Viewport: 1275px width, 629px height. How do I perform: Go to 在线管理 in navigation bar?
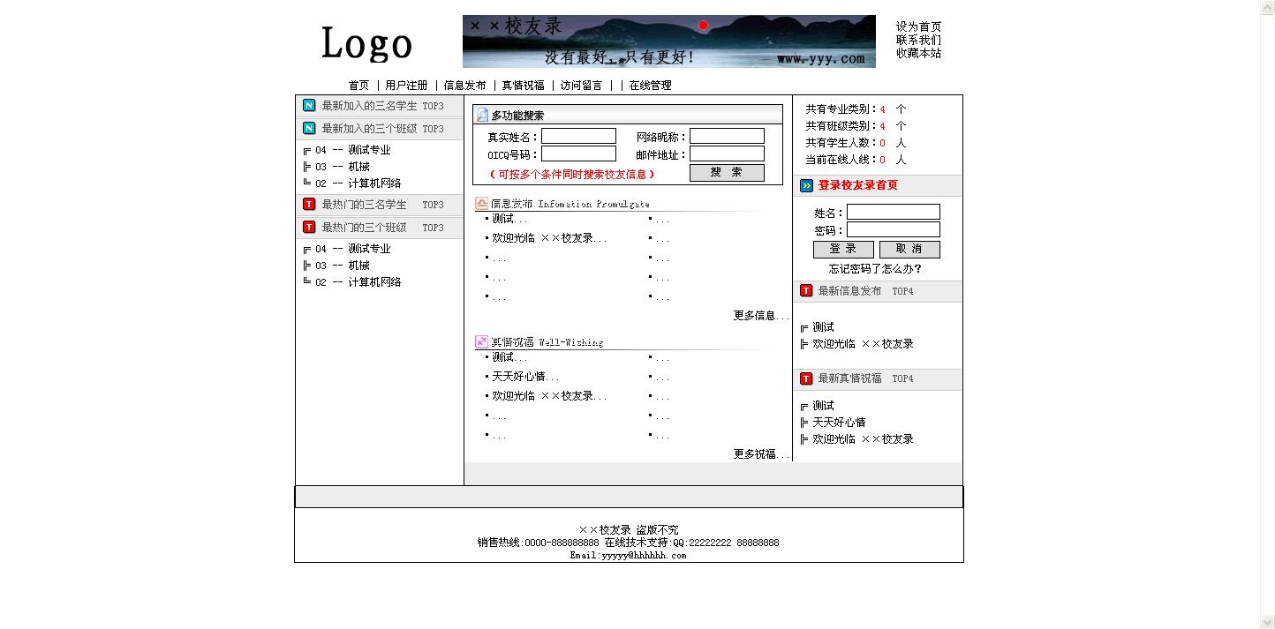click(x=650, y=86)
